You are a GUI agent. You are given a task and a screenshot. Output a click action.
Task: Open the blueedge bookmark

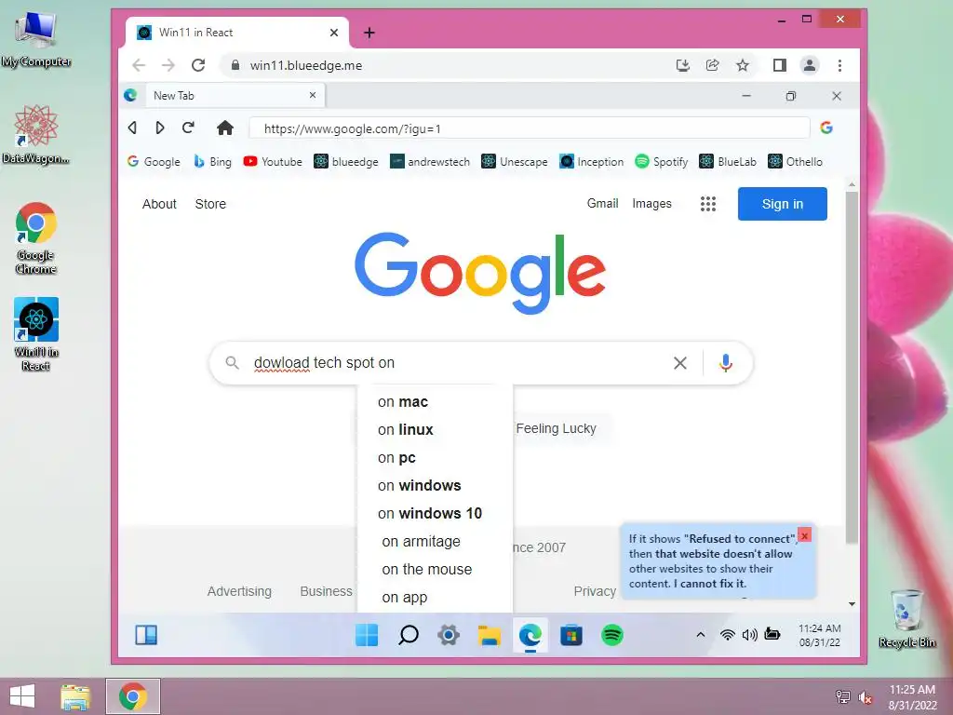[x=346, y=162]
